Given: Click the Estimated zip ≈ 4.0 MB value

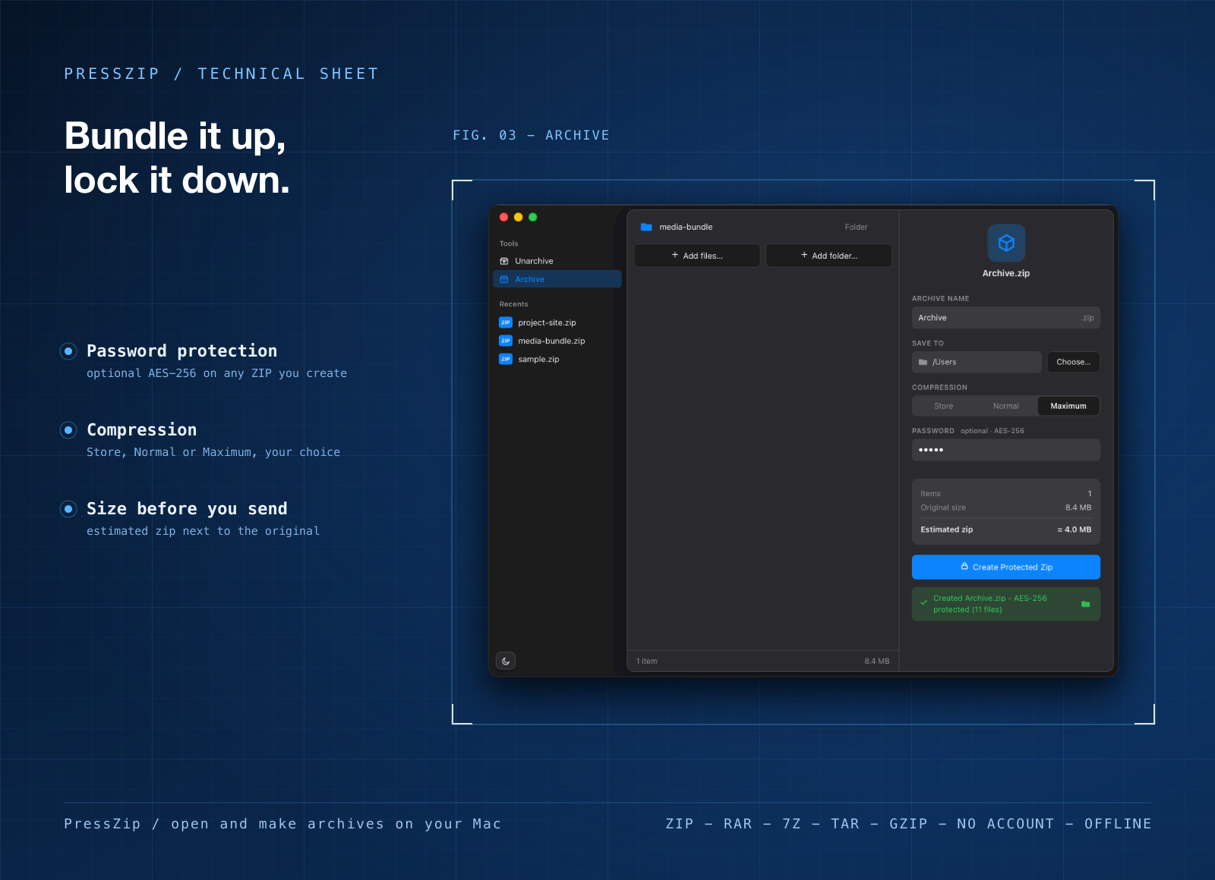Looking at the screenshot, I should (x=1074, y=530).
